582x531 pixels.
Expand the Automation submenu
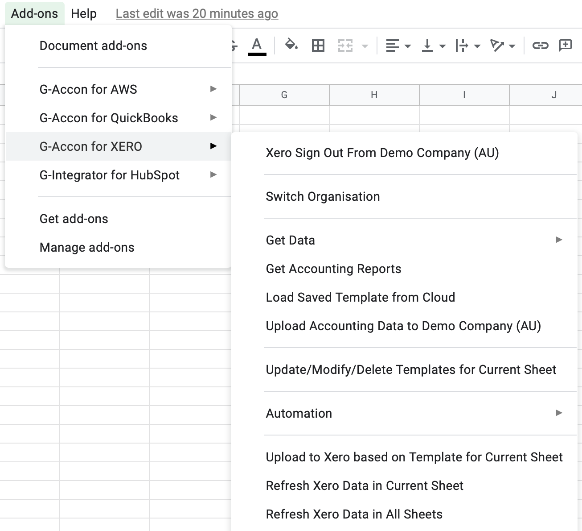coord(405,413)
